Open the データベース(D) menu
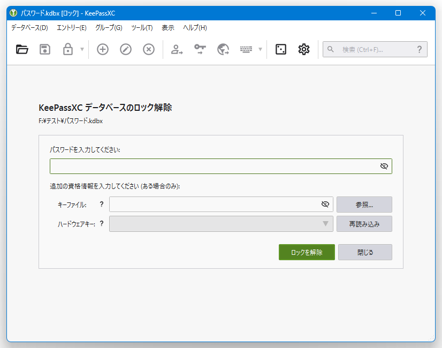This screenshot has width=442, height=348. (29, 28)
